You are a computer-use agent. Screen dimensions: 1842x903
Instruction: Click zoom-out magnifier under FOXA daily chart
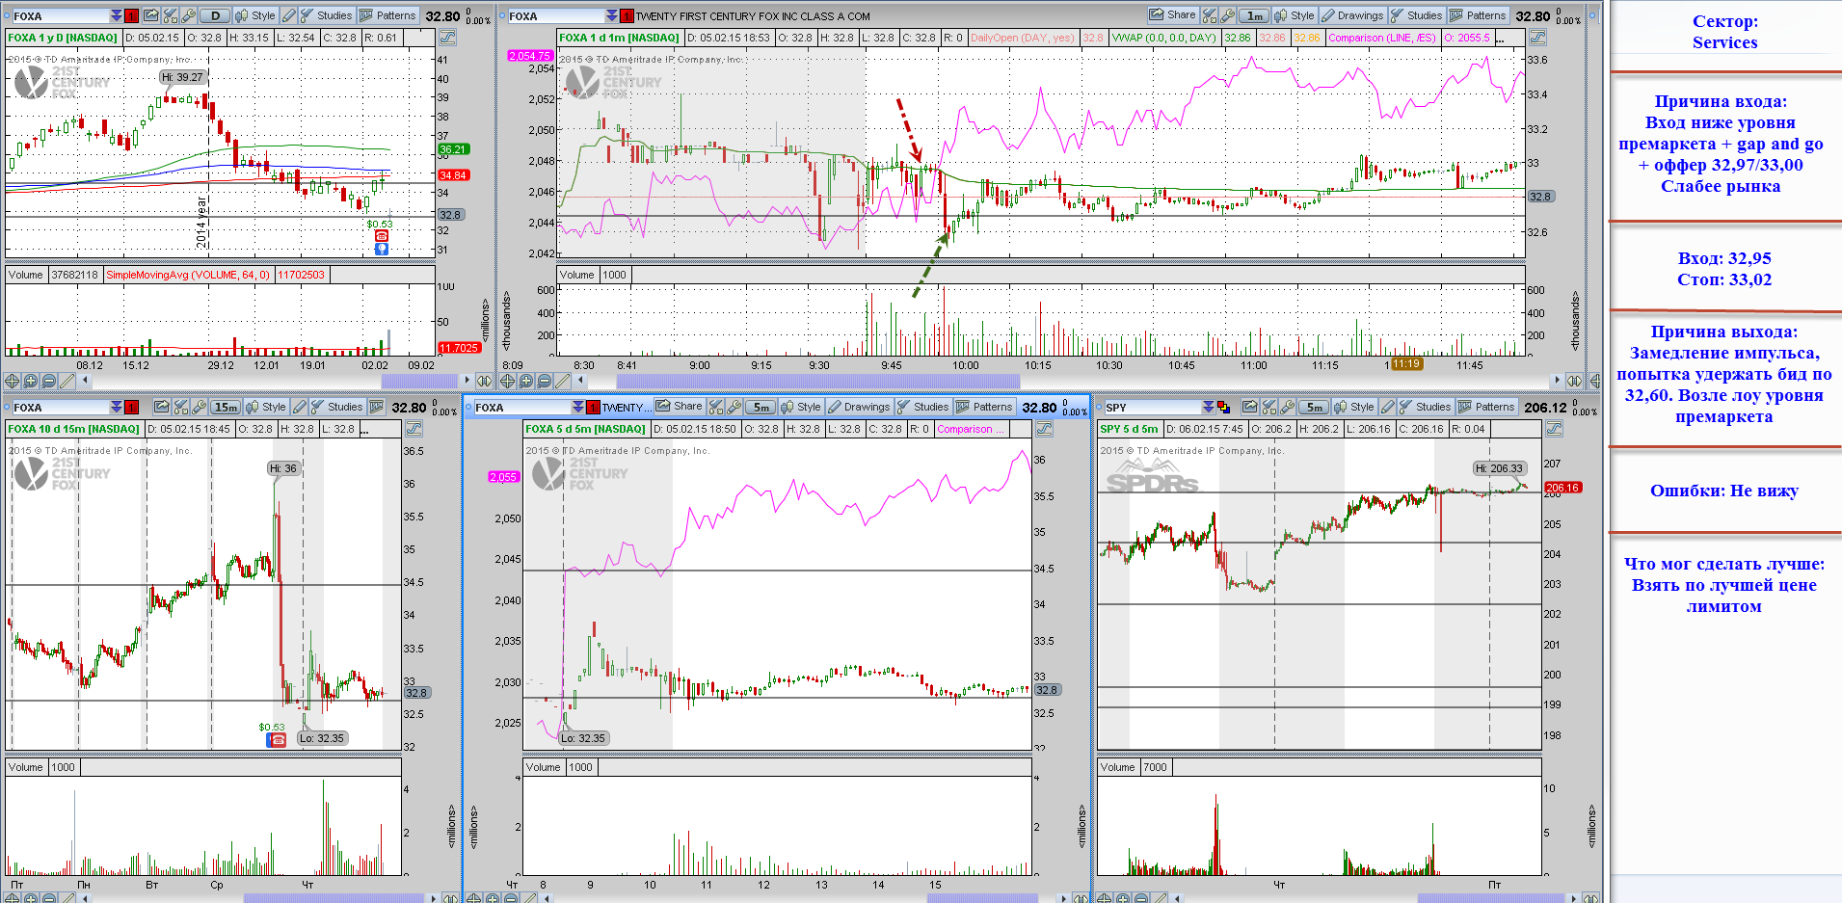coord(48,381)
